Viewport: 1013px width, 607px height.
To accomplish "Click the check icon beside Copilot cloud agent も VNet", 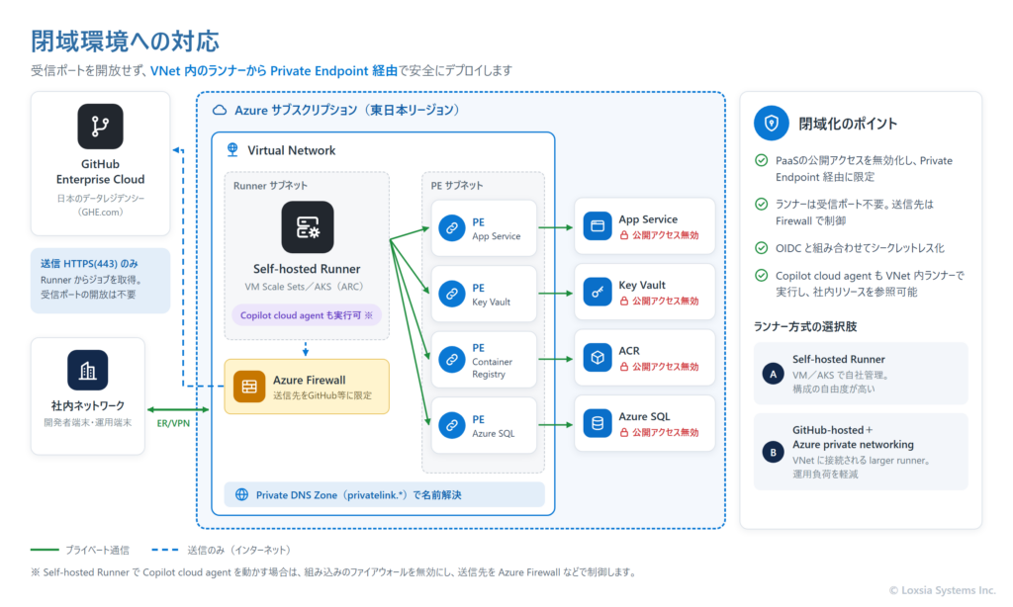I will [x=762, y=276].
